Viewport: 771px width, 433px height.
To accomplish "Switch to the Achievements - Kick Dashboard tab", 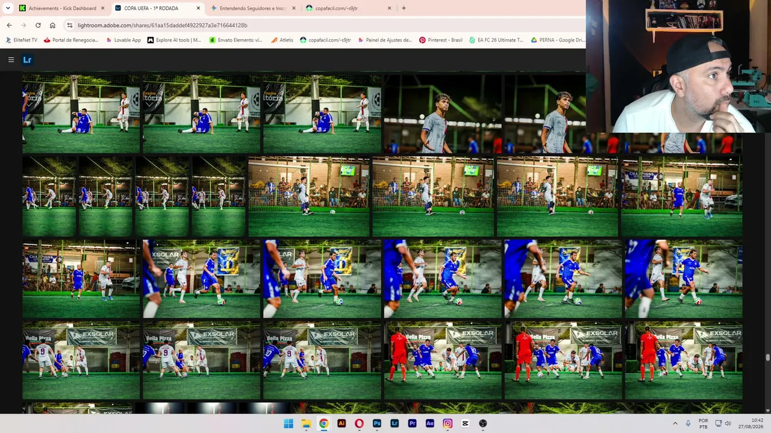I will [x=61, y=8].
